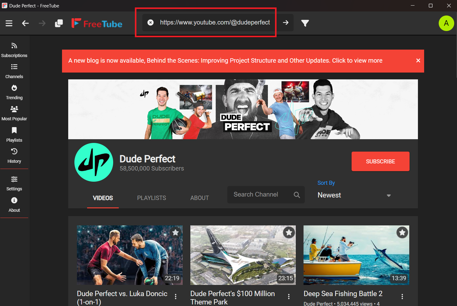Expand the Sort By Newest dropdown

click(x=354, y=195)
